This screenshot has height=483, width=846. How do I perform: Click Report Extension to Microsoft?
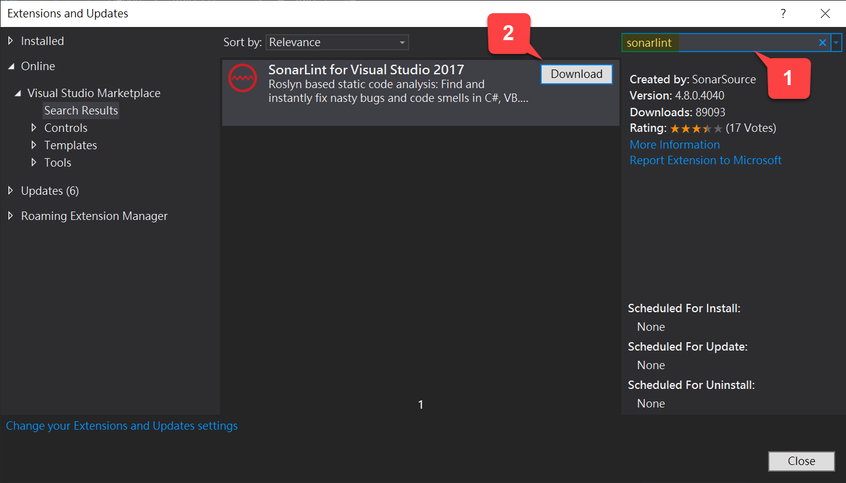pos(705,160)
